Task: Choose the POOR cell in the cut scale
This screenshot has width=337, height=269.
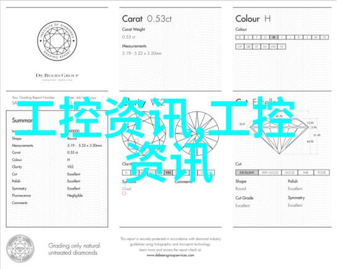Action: tap(322, 173)
